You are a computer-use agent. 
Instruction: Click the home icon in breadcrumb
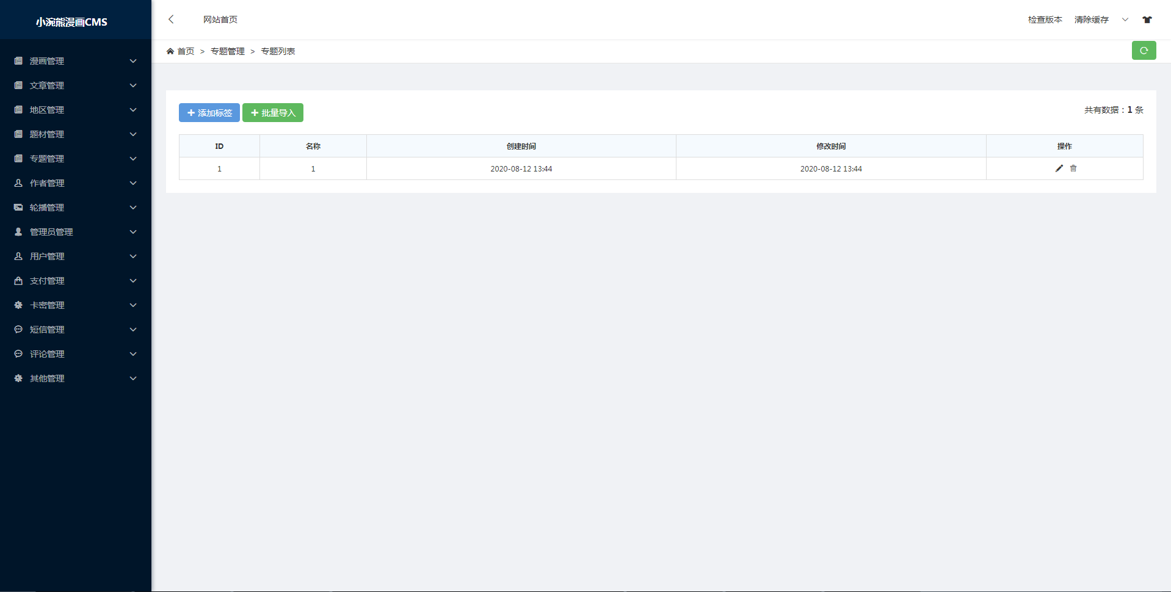[x=170, y=51]
